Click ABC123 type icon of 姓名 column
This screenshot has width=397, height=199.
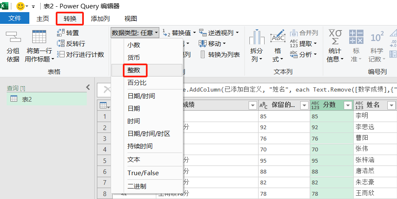(359, 105)
